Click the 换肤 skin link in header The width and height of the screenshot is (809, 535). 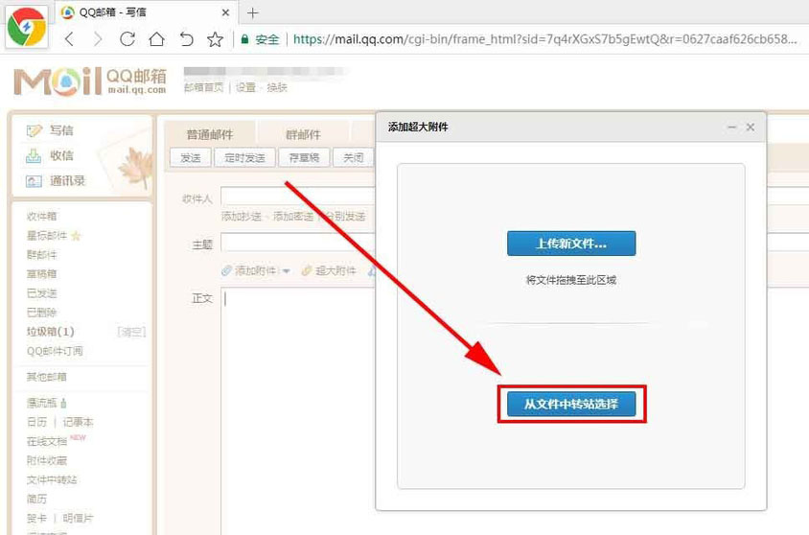277,87
